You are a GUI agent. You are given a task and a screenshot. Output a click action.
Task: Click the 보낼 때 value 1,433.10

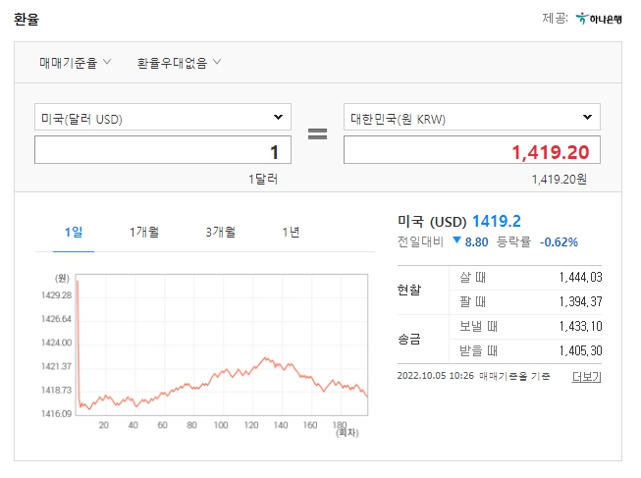(x=580, y=326)
